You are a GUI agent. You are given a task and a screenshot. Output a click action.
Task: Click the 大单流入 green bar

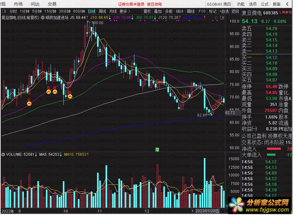point(271,155)
